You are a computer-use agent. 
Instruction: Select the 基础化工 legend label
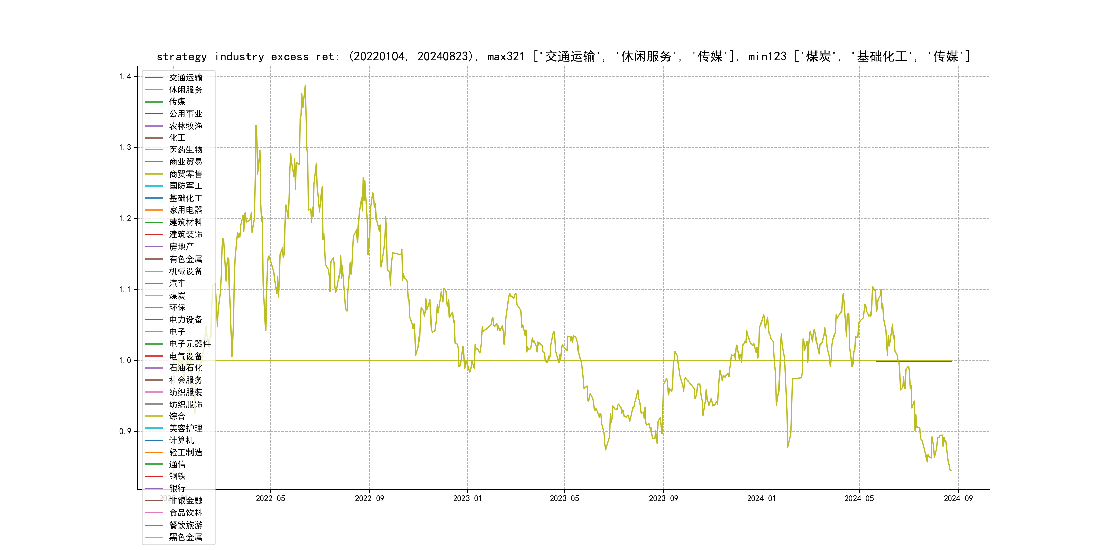point(185,198)
